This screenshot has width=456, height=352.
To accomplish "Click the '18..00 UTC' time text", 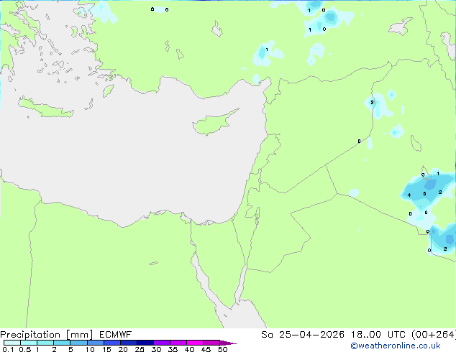I will click(378, 335).
